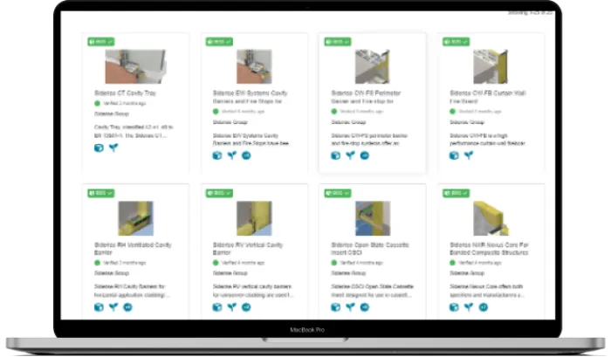Click the green BIM badge on CW-FS Perimeter card
611x357 pixels.
click(338, 42)
